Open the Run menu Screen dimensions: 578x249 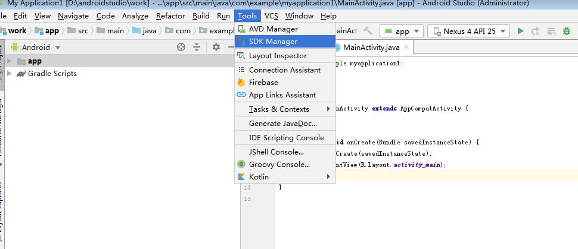click(x=223, y=16)
